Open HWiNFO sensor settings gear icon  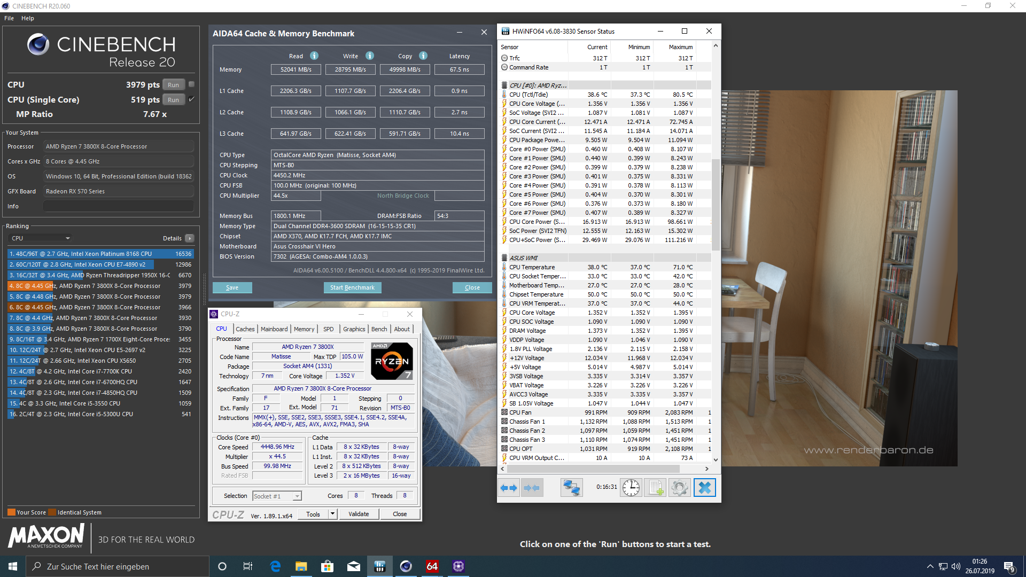(x=680, y=488)
